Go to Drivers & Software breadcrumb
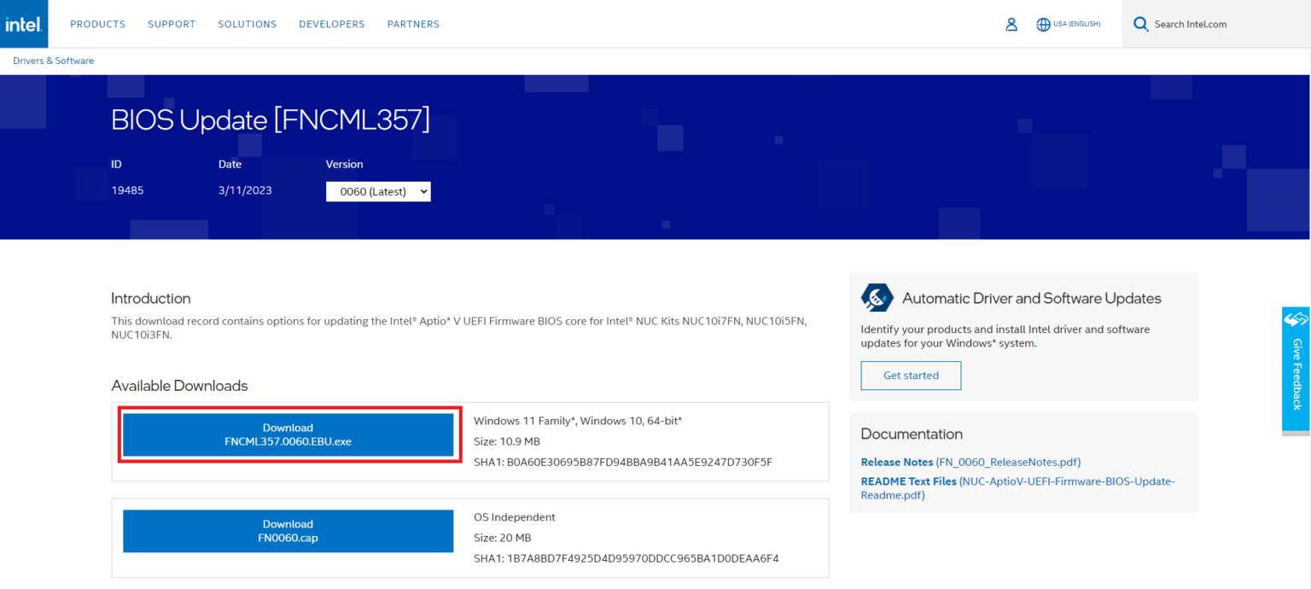 (x=54, y=61)
